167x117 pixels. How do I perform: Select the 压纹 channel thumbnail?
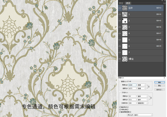click(125, 8)
